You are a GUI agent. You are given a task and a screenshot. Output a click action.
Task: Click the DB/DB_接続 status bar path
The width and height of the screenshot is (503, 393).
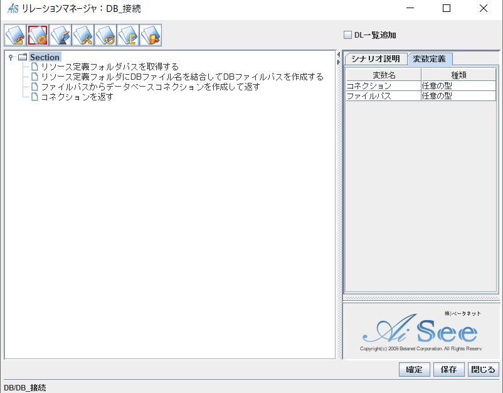click(x=25, y=387)
